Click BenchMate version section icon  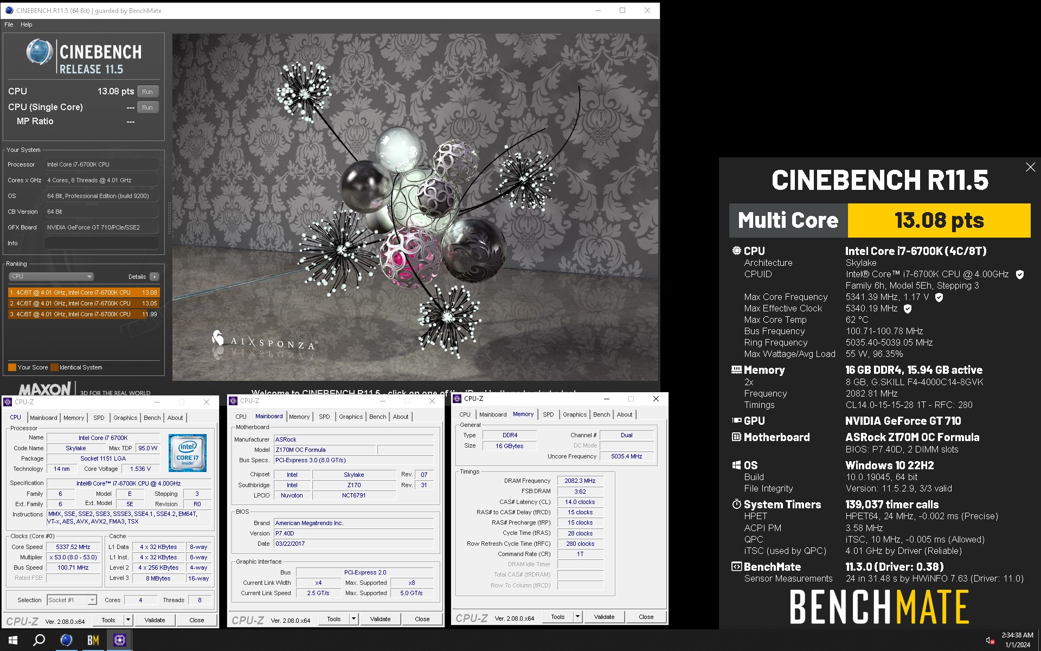(736, 566)
